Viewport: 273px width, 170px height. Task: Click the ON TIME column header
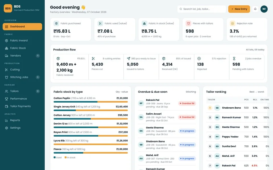pyautogui.click(x=265, y=99)
